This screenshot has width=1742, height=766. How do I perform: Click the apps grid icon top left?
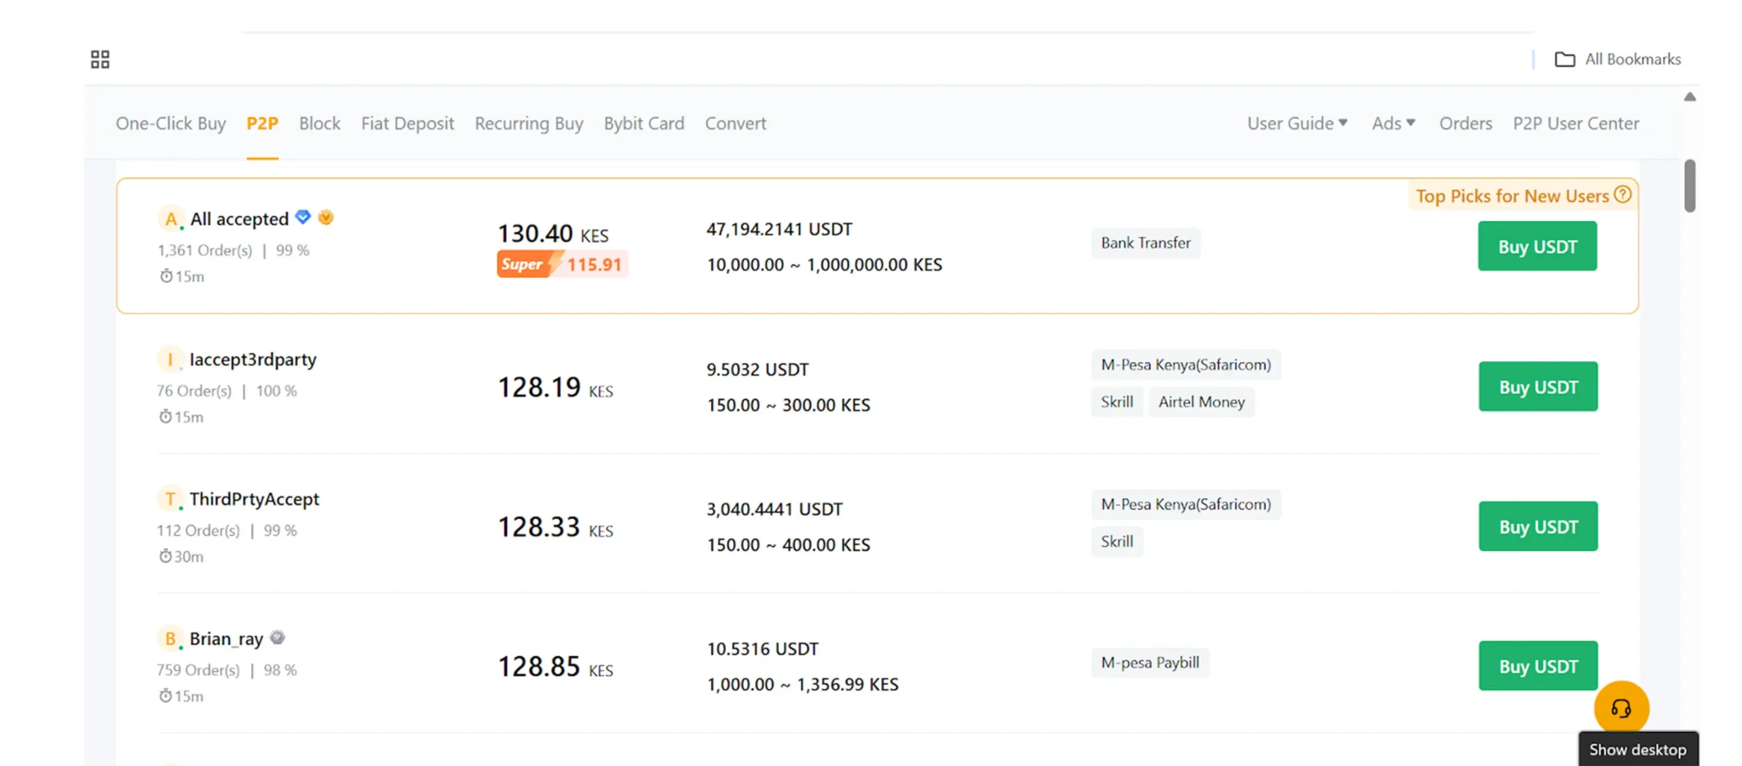pyautogui.click(x=100, y=59)
